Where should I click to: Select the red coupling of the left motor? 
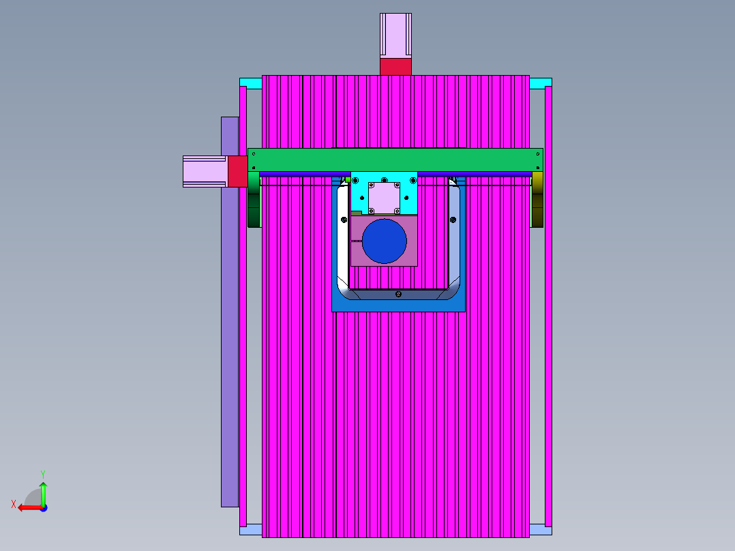[237, 170]
